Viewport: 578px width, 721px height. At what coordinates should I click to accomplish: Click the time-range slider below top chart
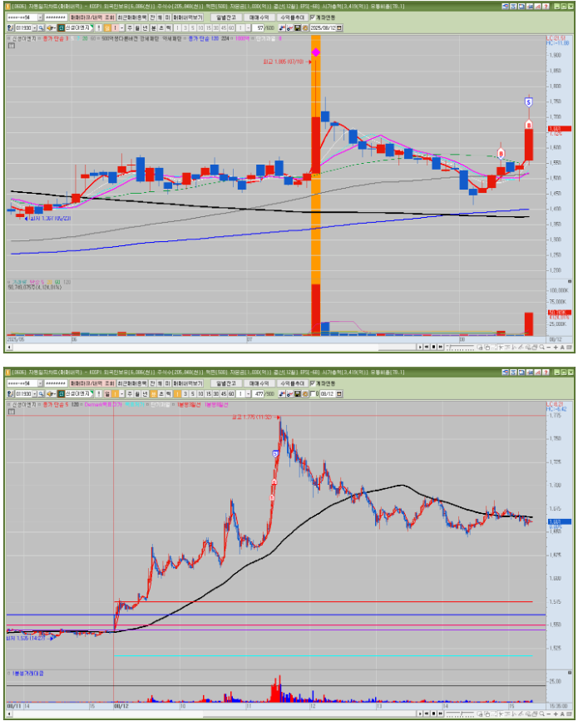(460, 347)
